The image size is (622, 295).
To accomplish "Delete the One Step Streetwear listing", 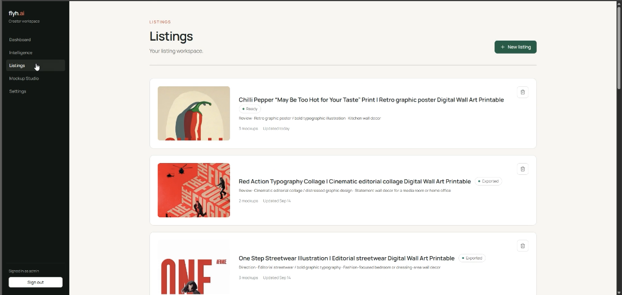I will (x=522, y=246).
